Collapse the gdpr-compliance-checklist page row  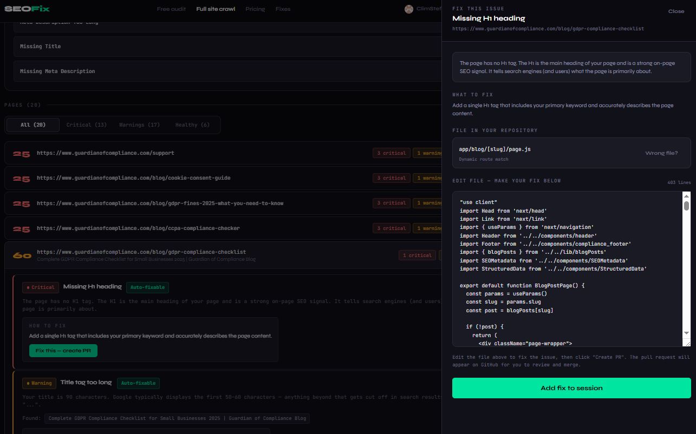tap(223, 255)
